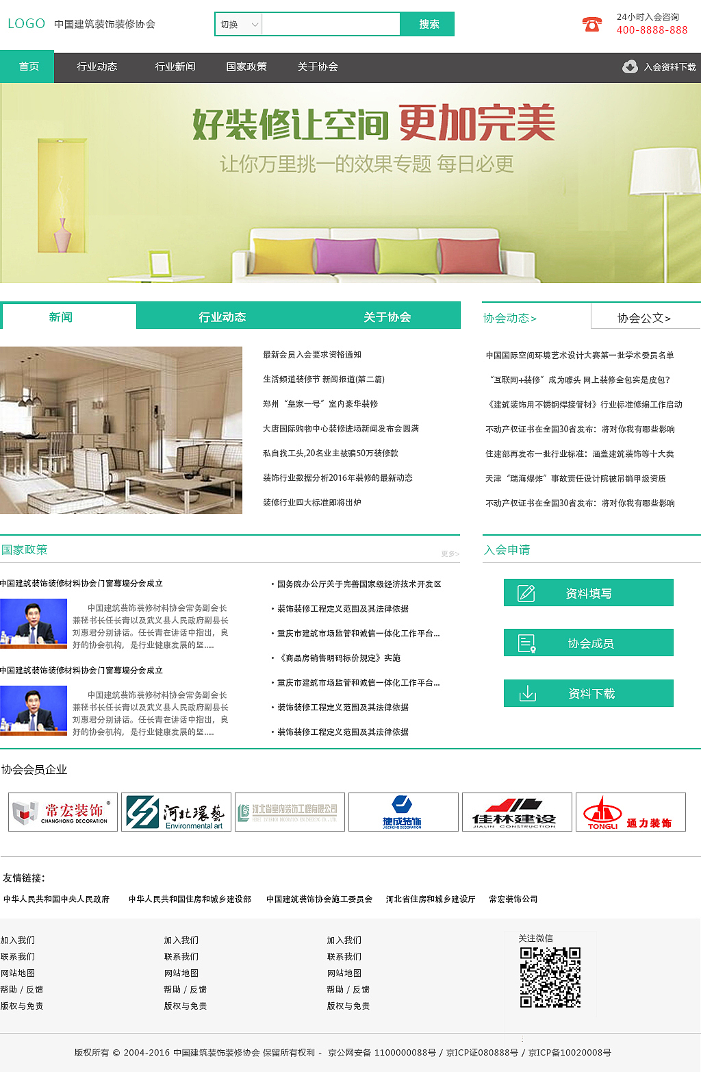Open 行业动态 in the navigation bar
The image size is (701, 1072).
point(97,66)
